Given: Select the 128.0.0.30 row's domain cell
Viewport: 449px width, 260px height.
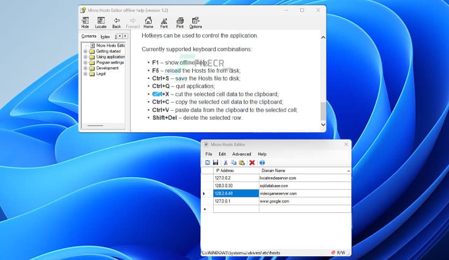Looking at the screenshot, I should point(305,186).
